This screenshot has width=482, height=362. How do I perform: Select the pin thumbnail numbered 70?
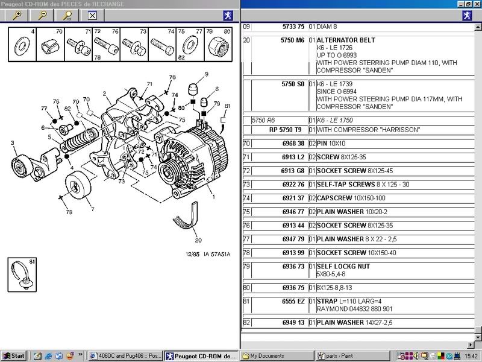(x=50, y=44)
